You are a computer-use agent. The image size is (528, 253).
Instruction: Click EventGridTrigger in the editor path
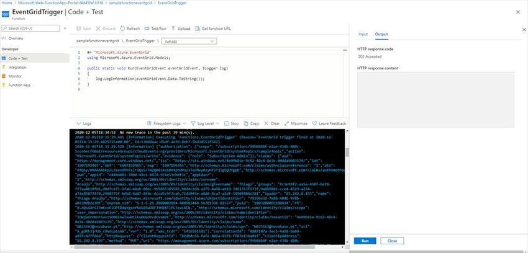pos(140,41)
